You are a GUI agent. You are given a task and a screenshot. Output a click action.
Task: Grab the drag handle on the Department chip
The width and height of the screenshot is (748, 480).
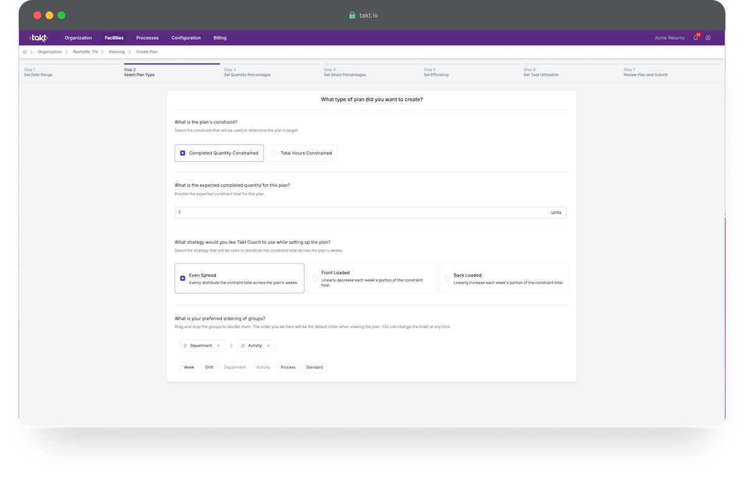pyautogui.click(x=185, y=346)
